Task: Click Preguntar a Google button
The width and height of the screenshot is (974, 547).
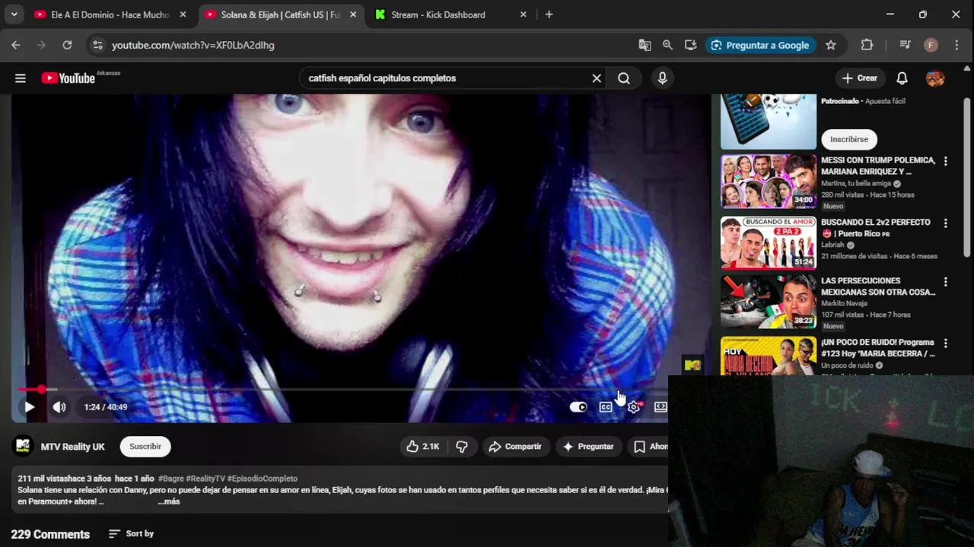Action: click(759, 45)
